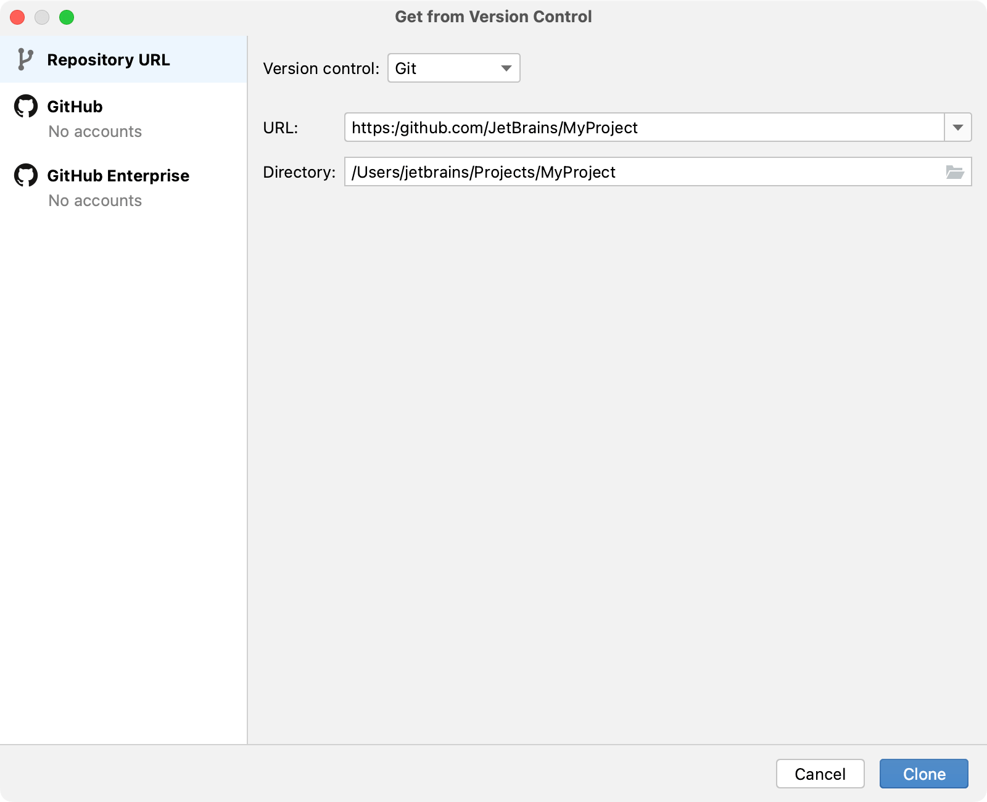
Task: Click the green maximize traffic light
Action: pyautogui.click(x=67, y=17)
